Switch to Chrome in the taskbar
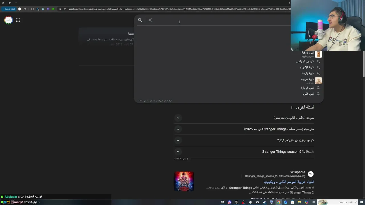This screenshot has width=365, height=205. click(x=278, y=202)
